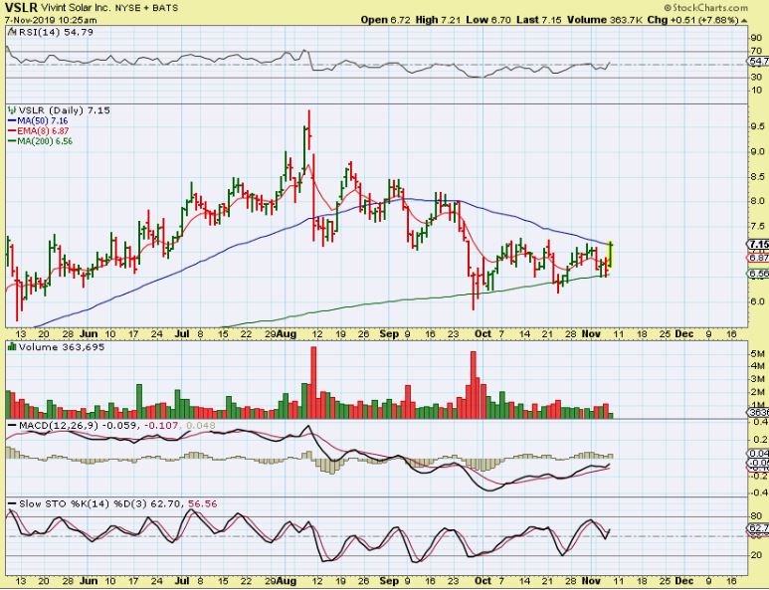The width and height of the screenshot is (769, 590).
Task: Click the volume bars icon before Volume 363,695
Action: click(x=12, y=347)
